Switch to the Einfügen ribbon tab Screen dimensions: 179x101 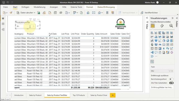(x=25, y=7)
